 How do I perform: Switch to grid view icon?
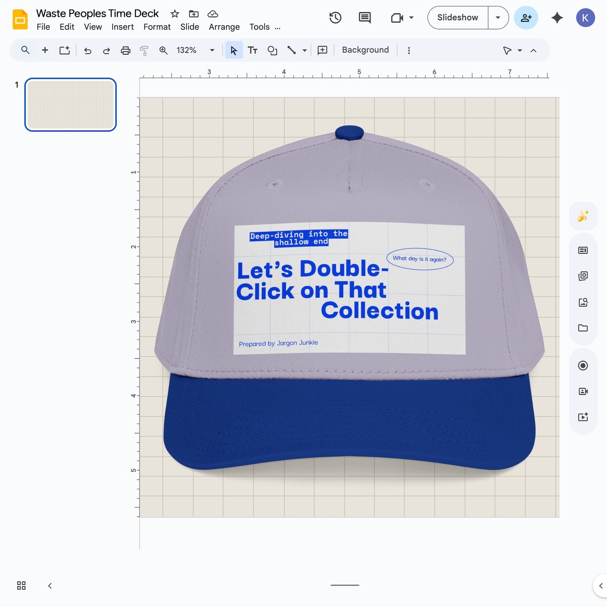(21, 586)
